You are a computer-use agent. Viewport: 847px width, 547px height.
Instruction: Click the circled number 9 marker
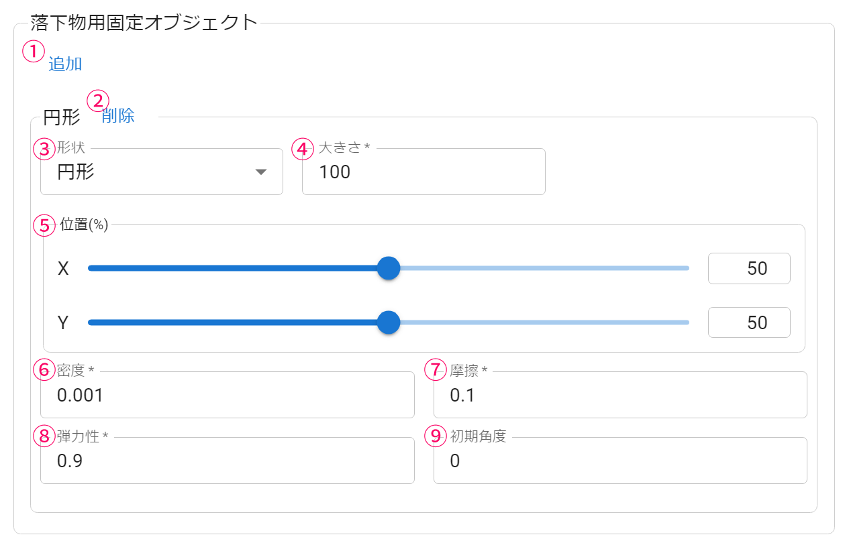click(437, 436)
